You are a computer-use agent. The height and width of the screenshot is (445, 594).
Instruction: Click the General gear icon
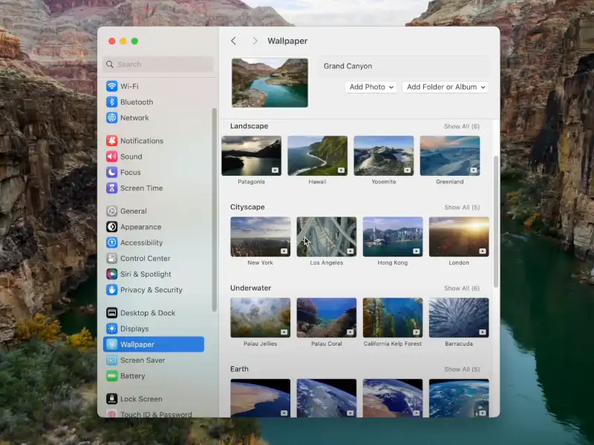coord(111,211)
